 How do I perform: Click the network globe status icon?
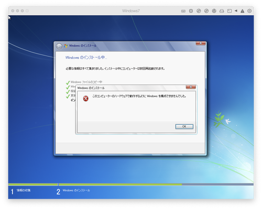pyautogui.click(x=214, y=11)
